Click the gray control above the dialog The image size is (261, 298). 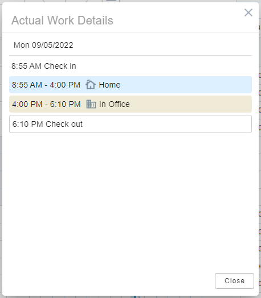click(111, 1)
